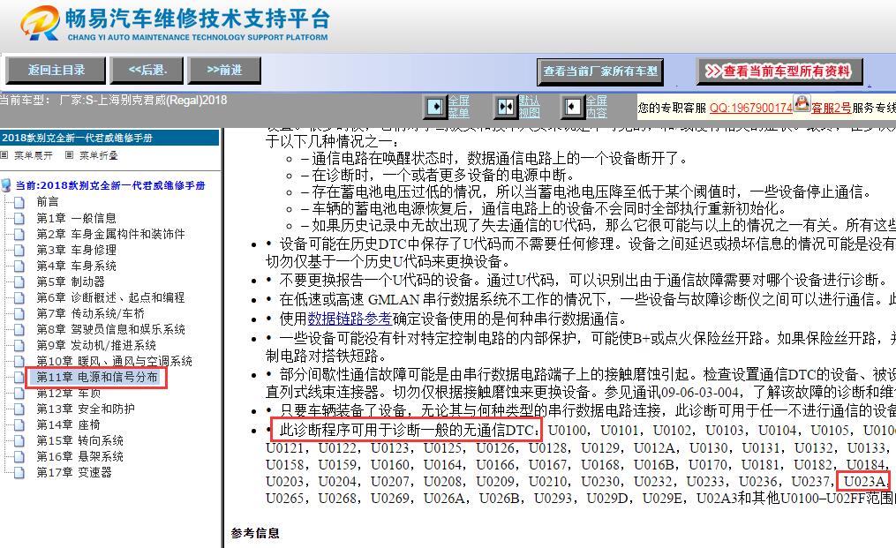The image size is (896, 548).
Task: Click the U023A fault code text
Action: point(864,481)
